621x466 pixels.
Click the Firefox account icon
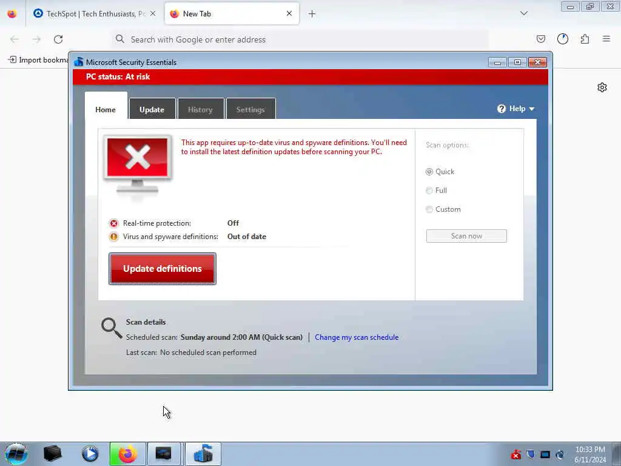(563, 39)
